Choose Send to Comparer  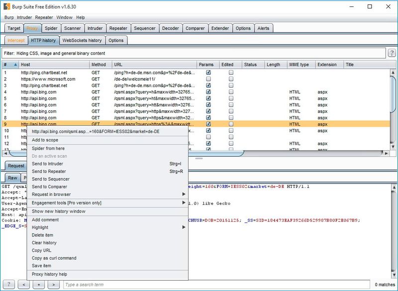click(107, 187)
